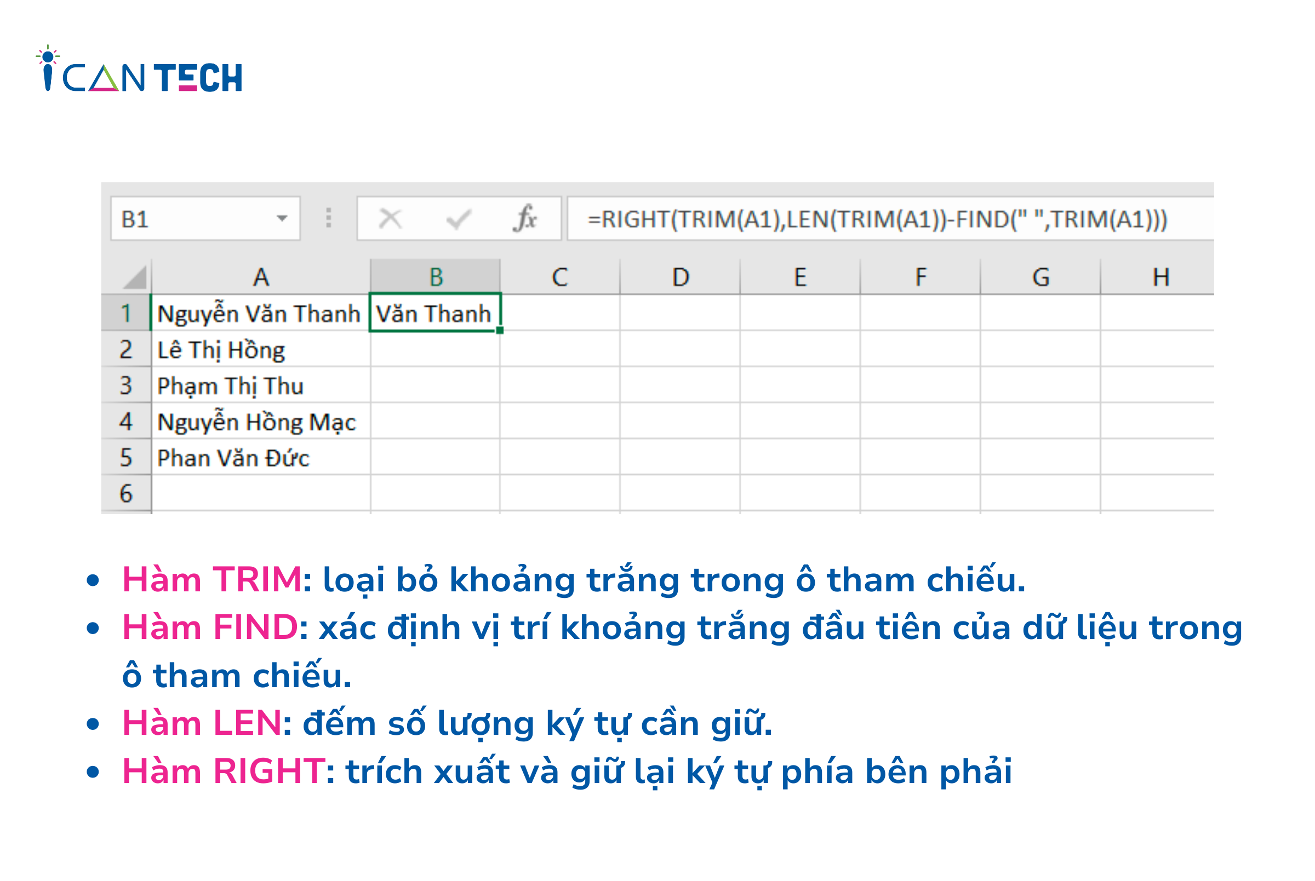Screen dimensions: 1315x881
Task: Click the pink "Hàm LEN" text
Action: (x=202, y=723)
